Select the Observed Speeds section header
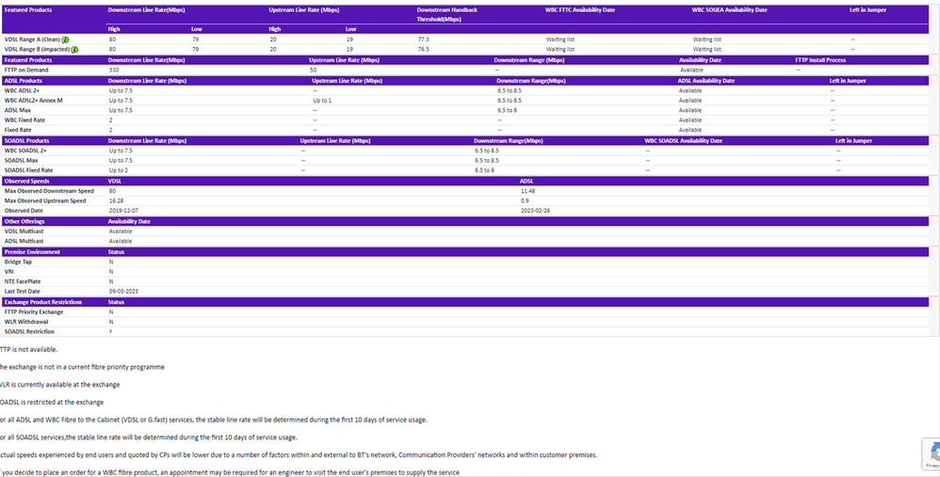Image resolution: width=940 pixels, height=477 pixels. (27, 181)
